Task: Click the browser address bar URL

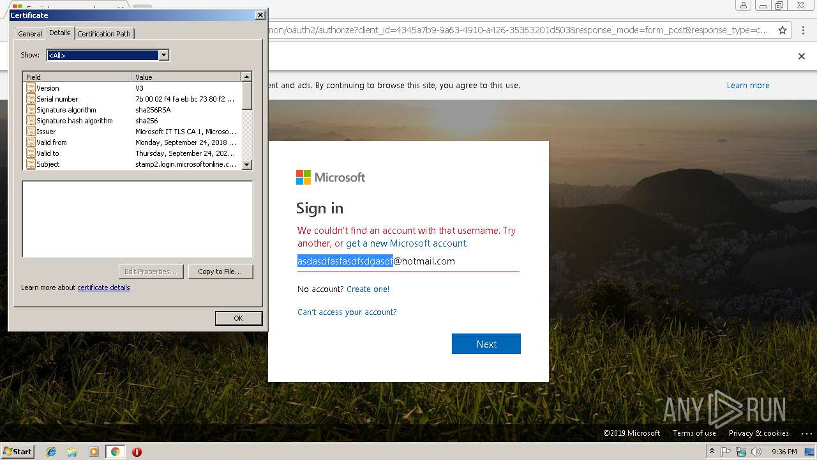Action: tap(518, 30)
